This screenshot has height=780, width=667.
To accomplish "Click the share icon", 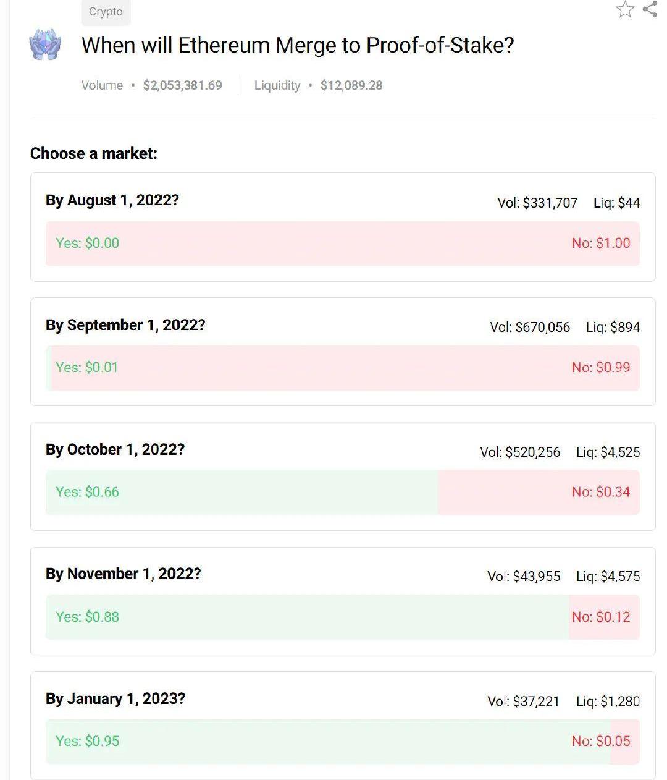I will pos(650,9).
